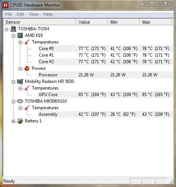Select the GPU Core row

[x=105, y=95]
